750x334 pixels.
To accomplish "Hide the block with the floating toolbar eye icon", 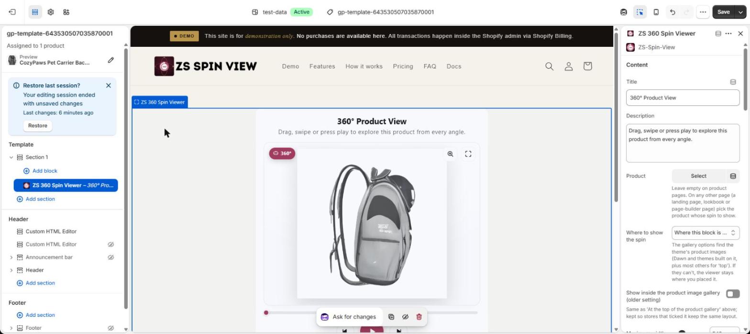I will [x=405, y=317].
